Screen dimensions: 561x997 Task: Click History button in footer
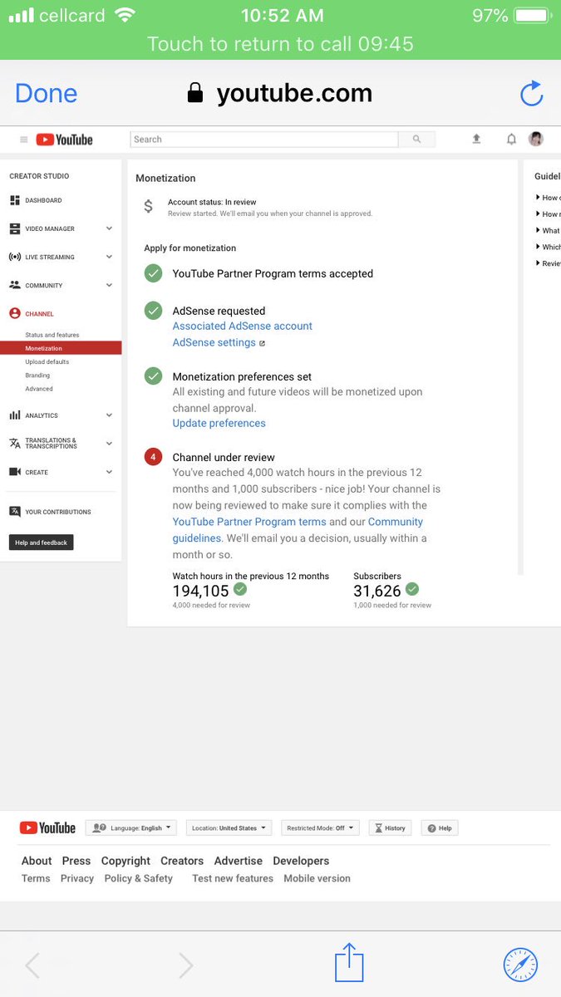point(390,828)
